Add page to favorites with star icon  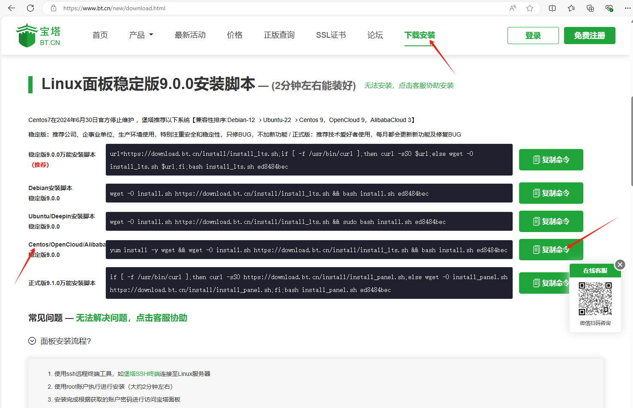530,8
